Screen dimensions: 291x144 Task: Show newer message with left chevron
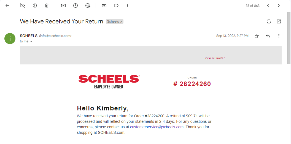[x=268, y=6]
